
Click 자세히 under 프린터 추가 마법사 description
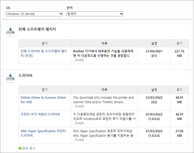(78, 123)
